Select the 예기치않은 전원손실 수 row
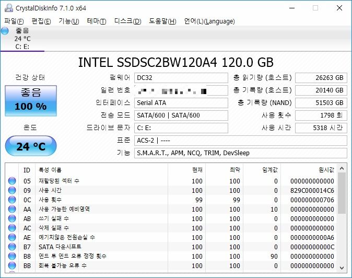This screenshot has height=278, width=352. coord(171,237)
